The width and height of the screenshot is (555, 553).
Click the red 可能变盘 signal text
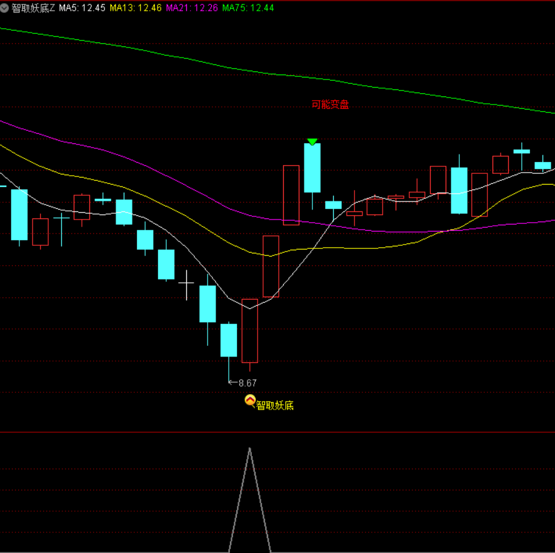point(330,104)
